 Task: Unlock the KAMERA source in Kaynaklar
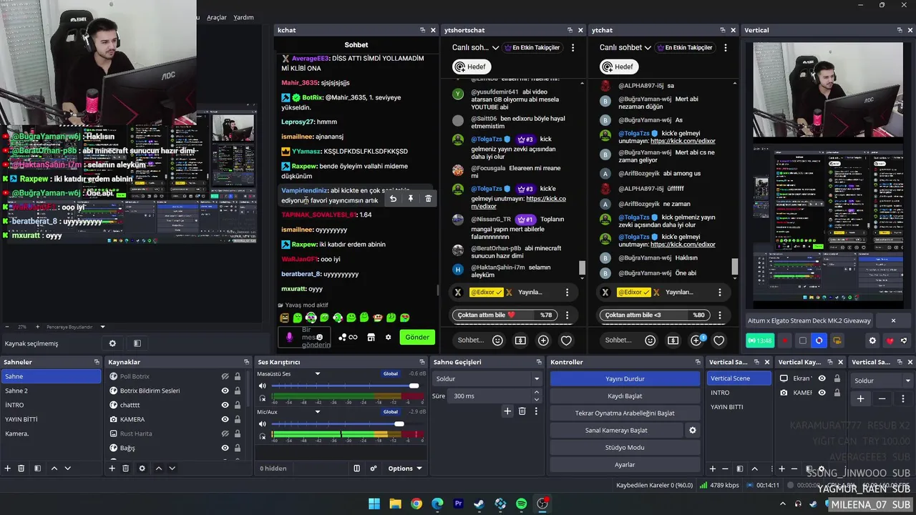point(238,419)
